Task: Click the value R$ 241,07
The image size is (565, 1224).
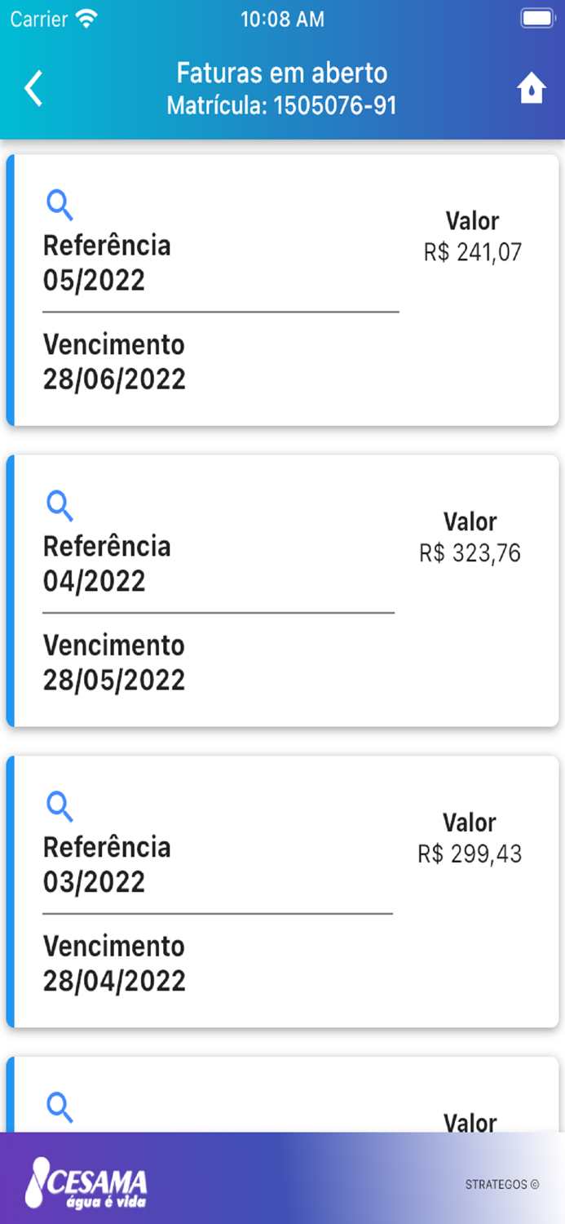Action: (x=471, y=251)
